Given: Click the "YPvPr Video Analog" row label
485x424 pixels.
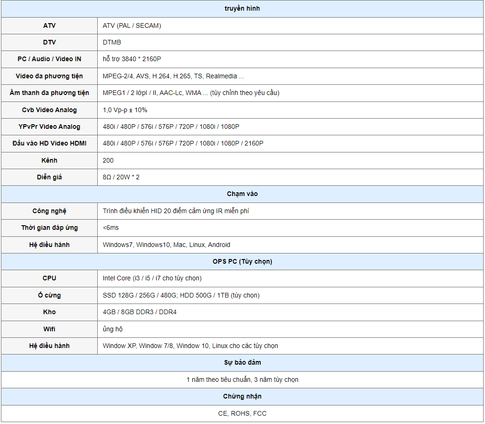Looking at the screenshot, I should (x=49, y=127).
